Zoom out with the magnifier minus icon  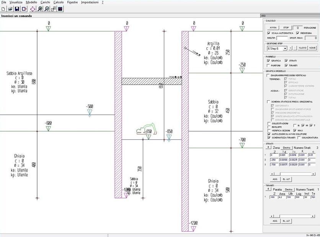47,9
